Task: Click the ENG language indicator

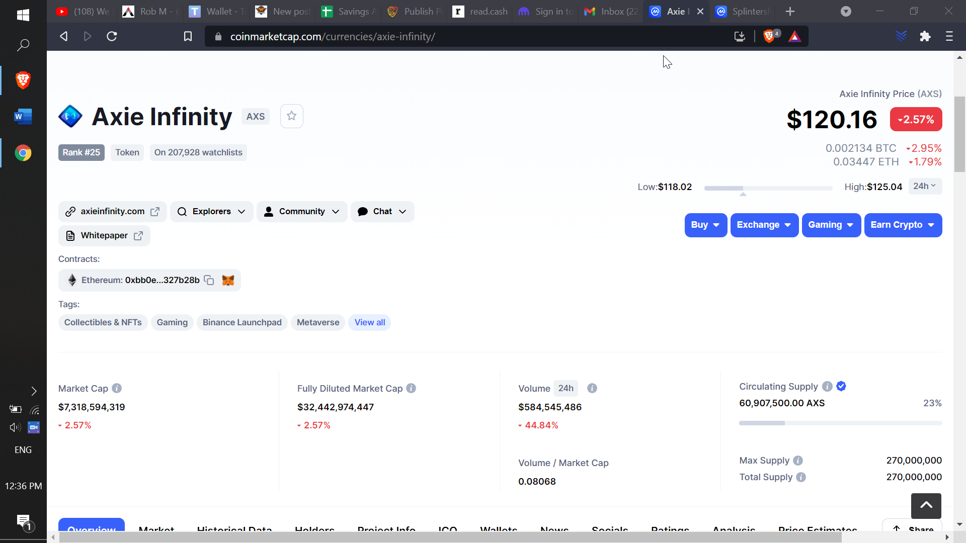Action: 23,450
